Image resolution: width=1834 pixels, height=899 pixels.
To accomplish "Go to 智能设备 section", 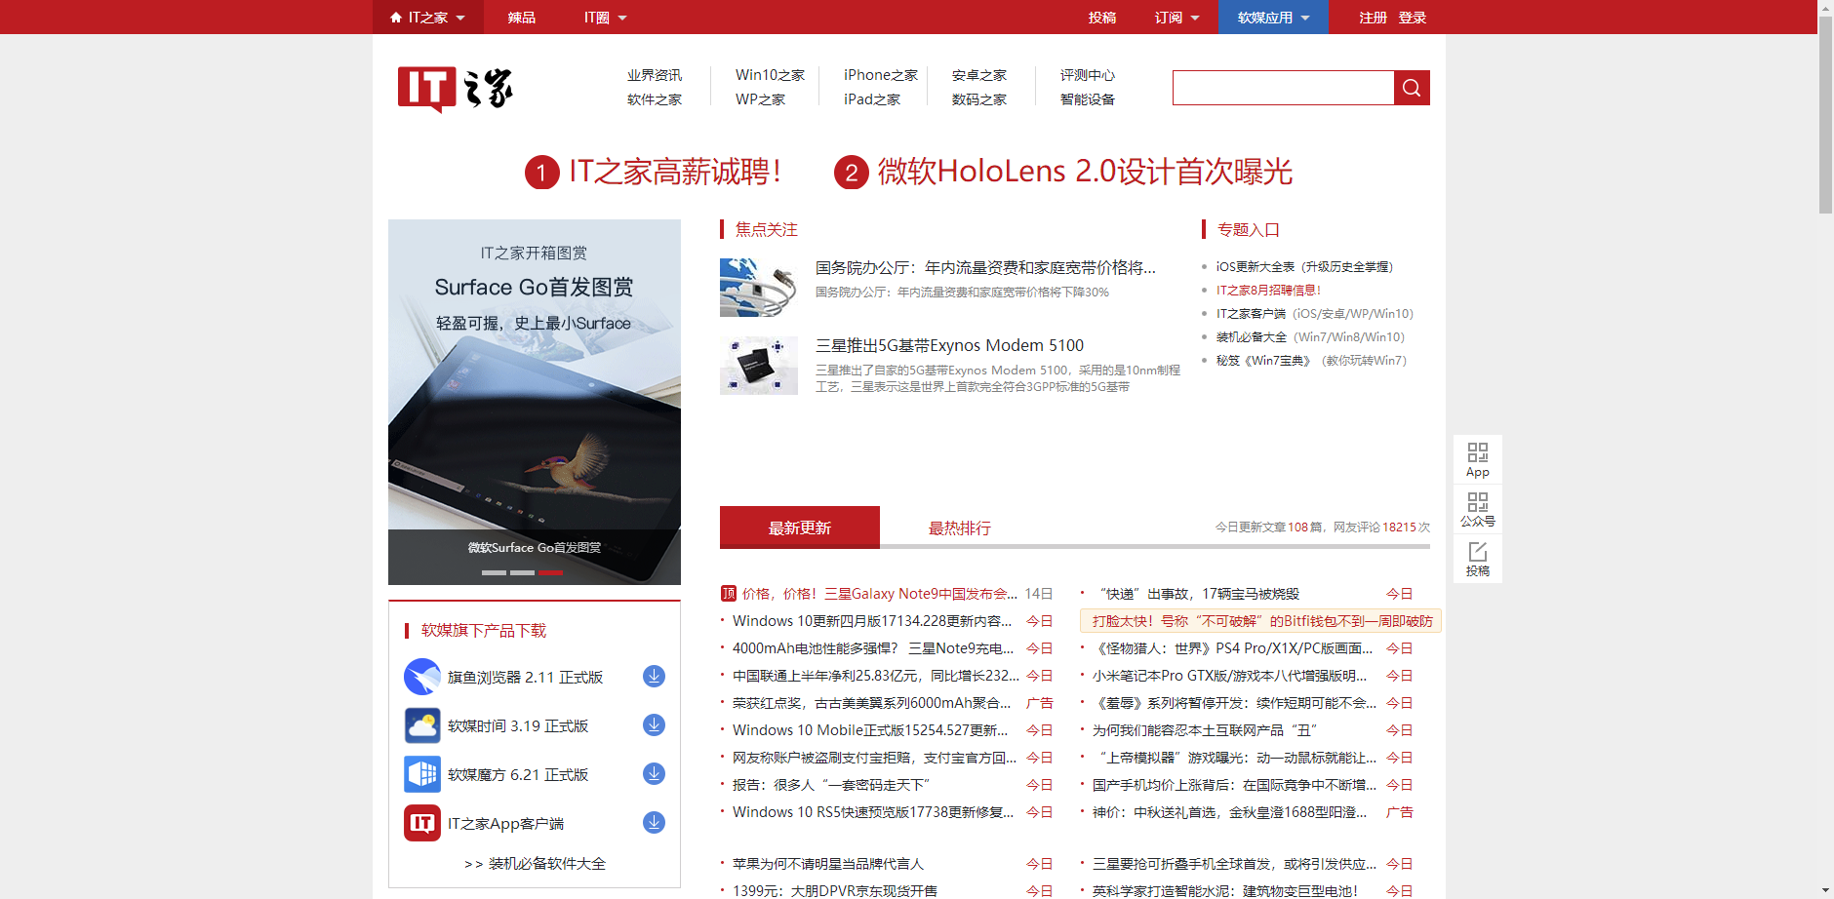I will 1088,99.
